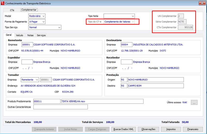Switch to the CTe tab
Viewport: 207px width, 134px height.
(12, 10)
